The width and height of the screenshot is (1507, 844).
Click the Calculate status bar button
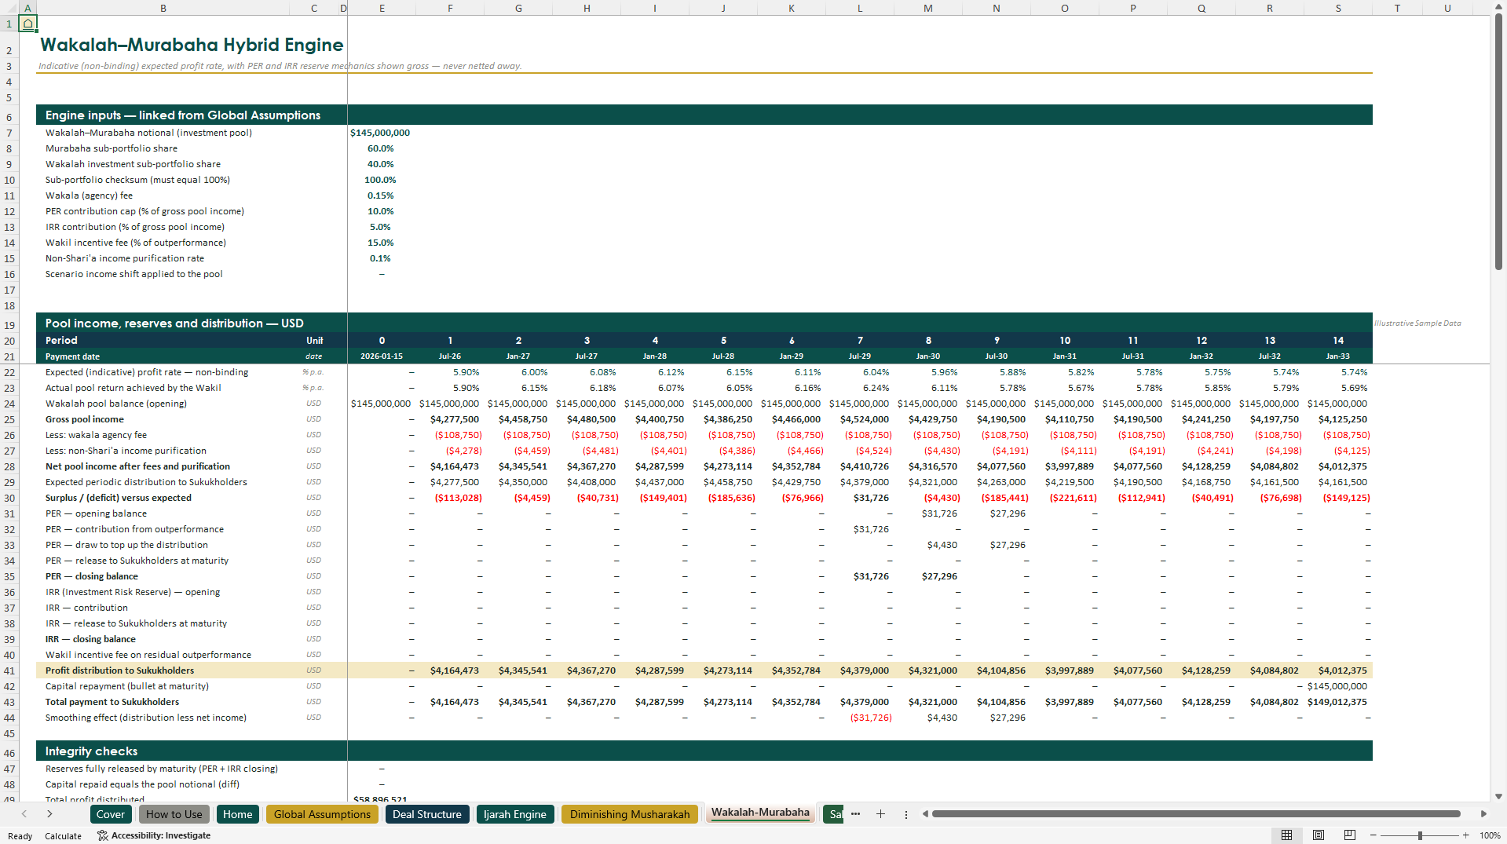click(63, 836)
